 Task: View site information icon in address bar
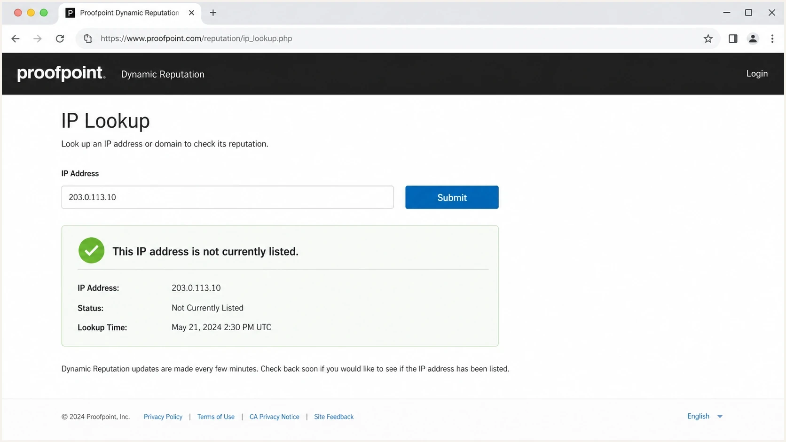pyautogui.click(x=88, y=39)
